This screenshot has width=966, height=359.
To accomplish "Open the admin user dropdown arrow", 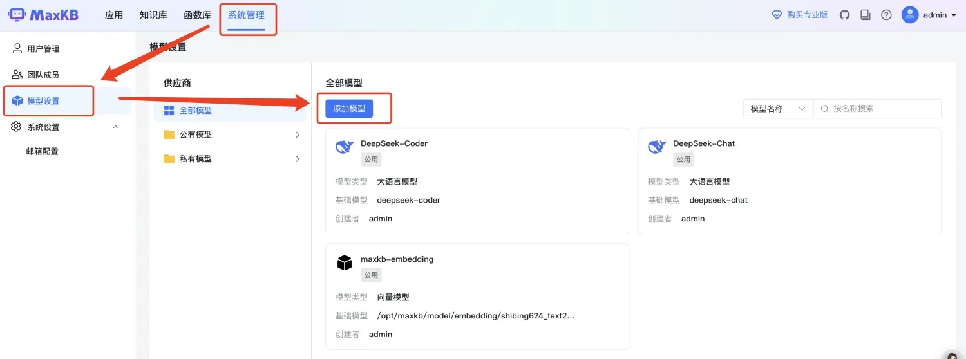I will [954, 15].
